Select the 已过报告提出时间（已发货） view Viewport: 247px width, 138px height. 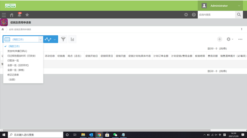coord(23,56)
